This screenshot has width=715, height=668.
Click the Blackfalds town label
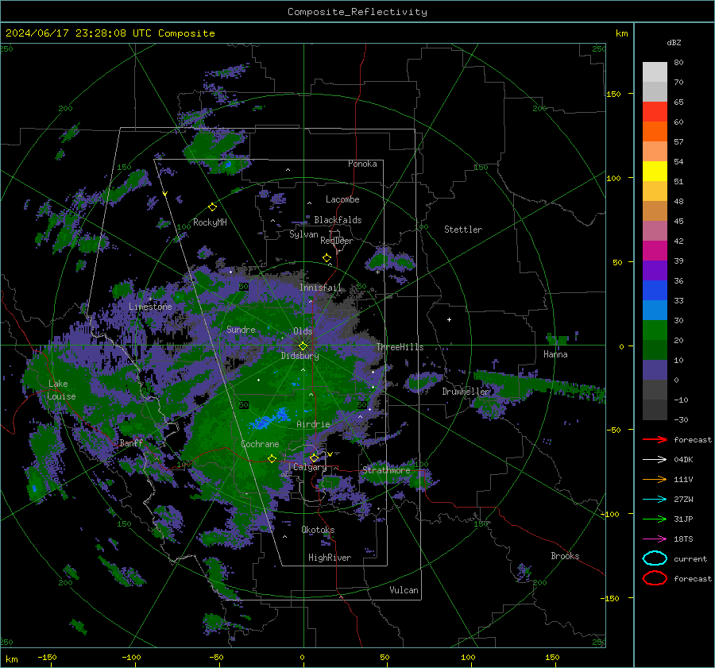338,220
